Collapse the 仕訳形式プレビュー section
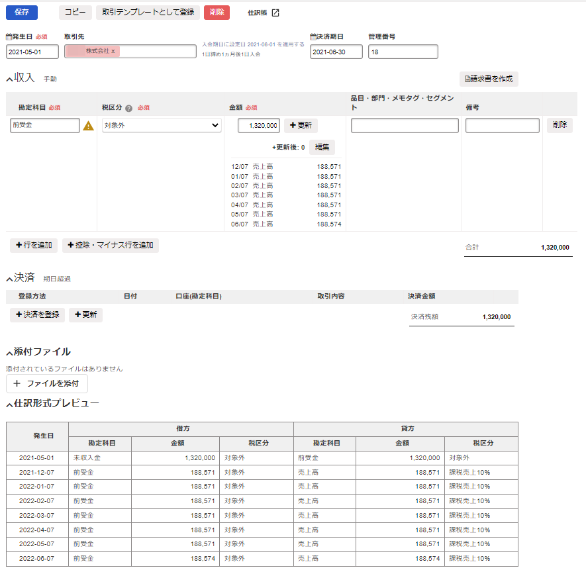Image resolution: width=586 pixels, height=570 pixels. pyautogui.click(x=9, y=404)
